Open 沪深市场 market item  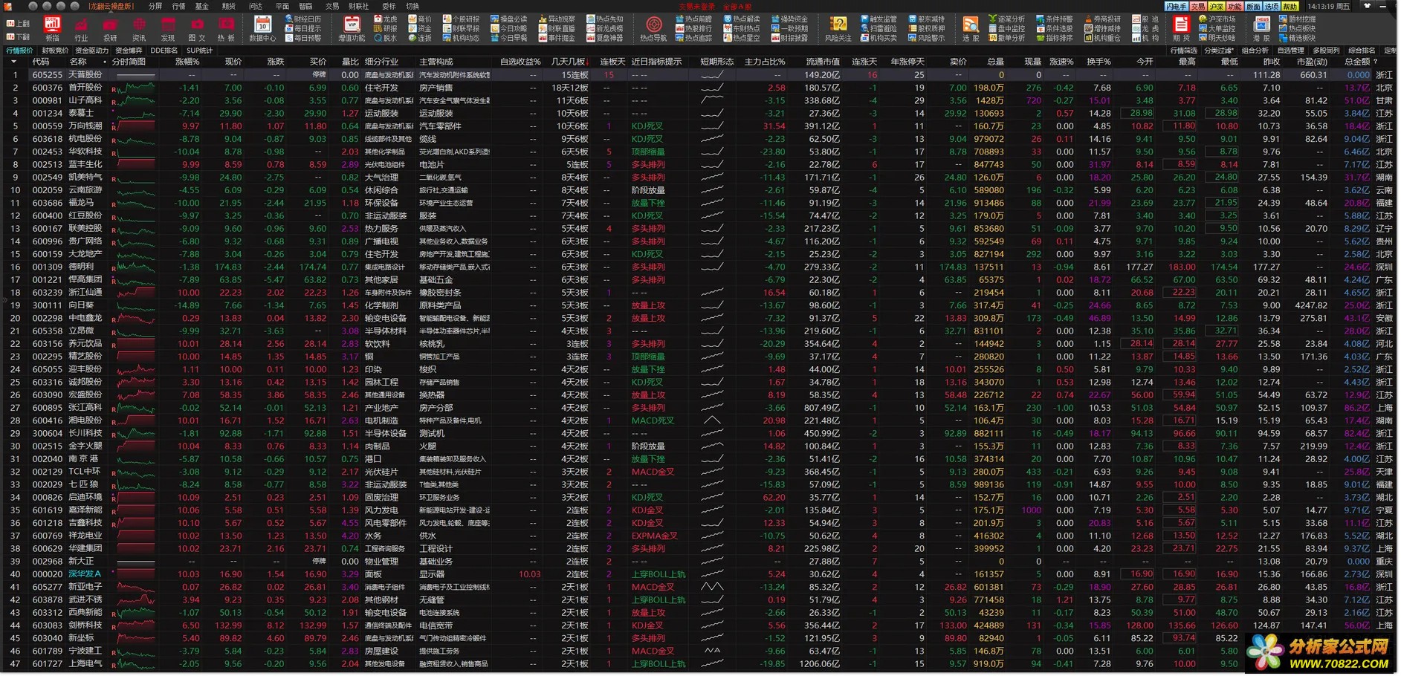click(1217, 19)
